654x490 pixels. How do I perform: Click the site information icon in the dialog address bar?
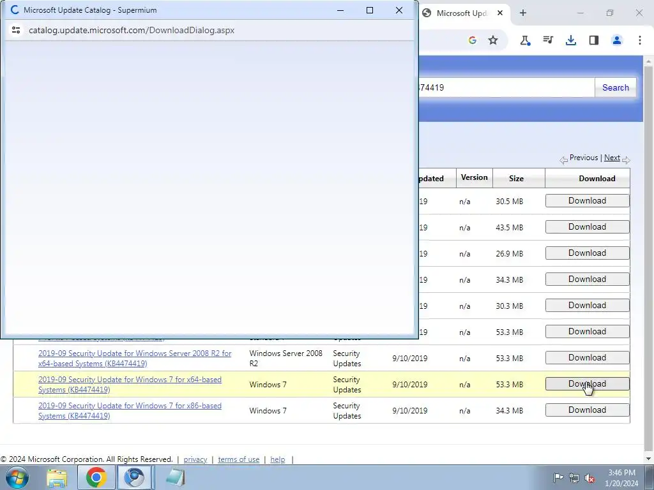(x=16, y=30)
